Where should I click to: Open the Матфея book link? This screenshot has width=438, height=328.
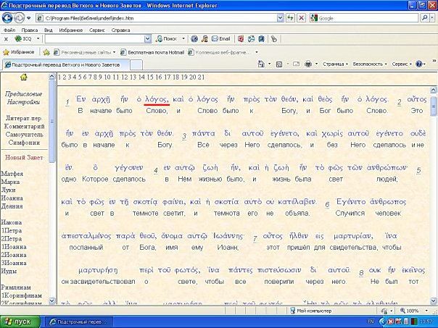pyautogui.click(x=12, y=174)
